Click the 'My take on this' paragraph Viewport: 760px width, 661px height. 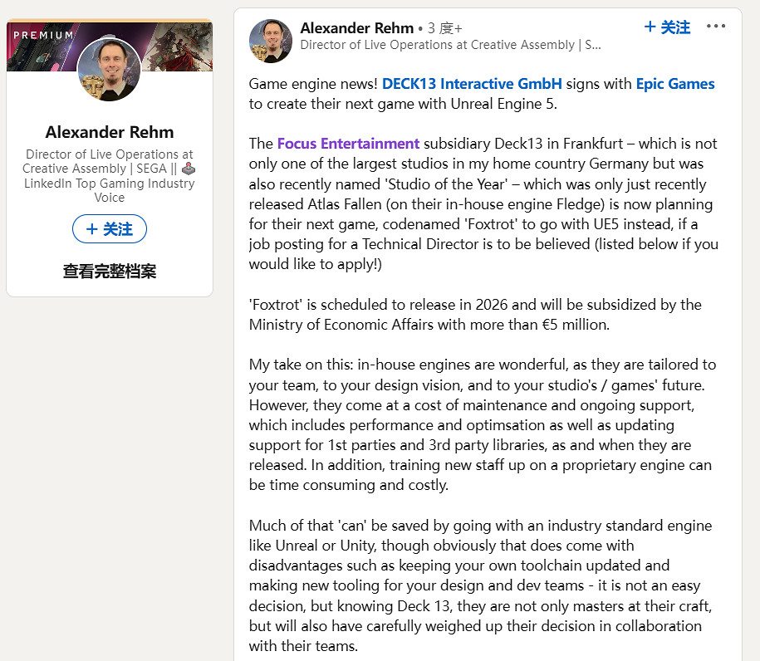point(482,424)
